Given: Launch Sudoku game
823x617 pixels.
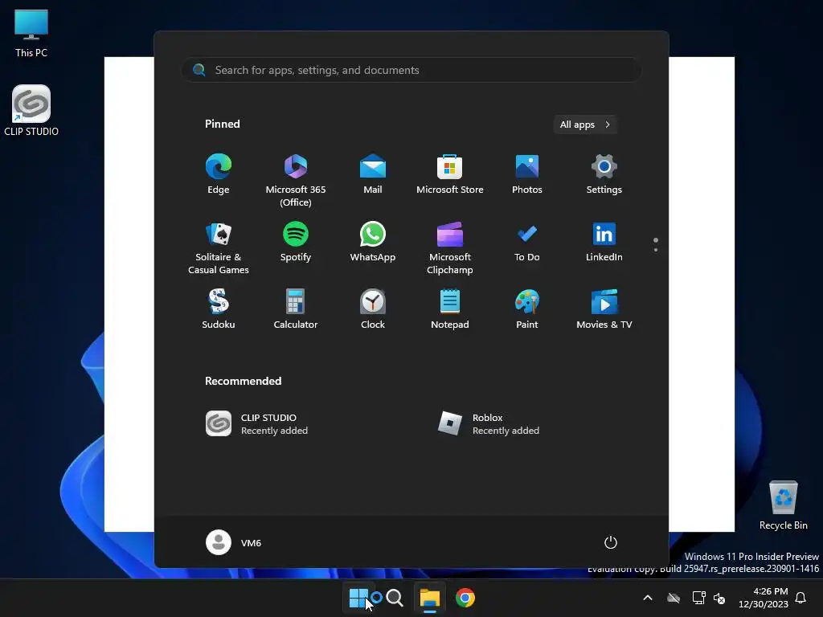Looking at the screenshot, I should click(x=219, y=309).
